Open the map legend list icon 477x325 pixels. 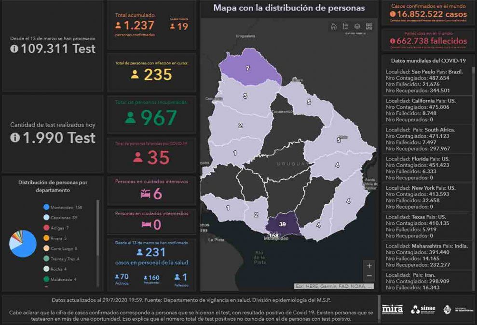(x=345, y=26)
